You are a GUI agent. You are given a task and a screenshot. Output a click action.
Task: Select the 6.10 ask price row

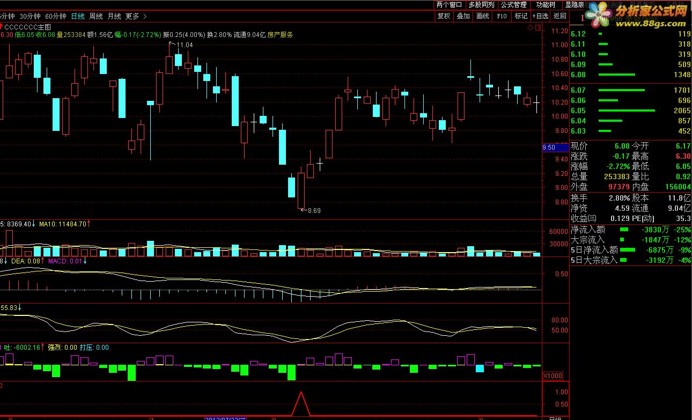pyautogui.click(x=630, y=54)
